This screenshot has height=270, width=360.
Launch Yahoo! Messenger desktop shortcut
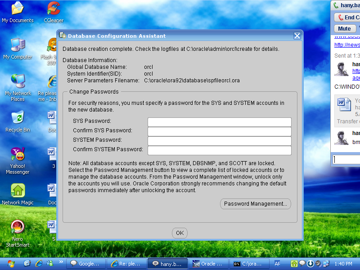click(18, 154)
